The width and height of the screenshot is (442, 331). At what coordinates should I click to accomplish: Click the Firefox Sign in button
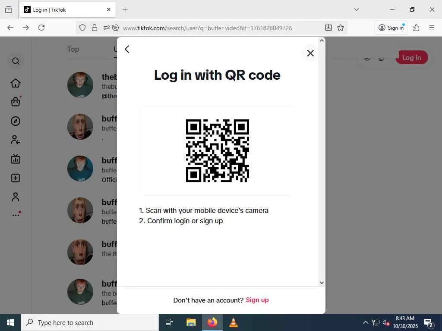(391, 28)
